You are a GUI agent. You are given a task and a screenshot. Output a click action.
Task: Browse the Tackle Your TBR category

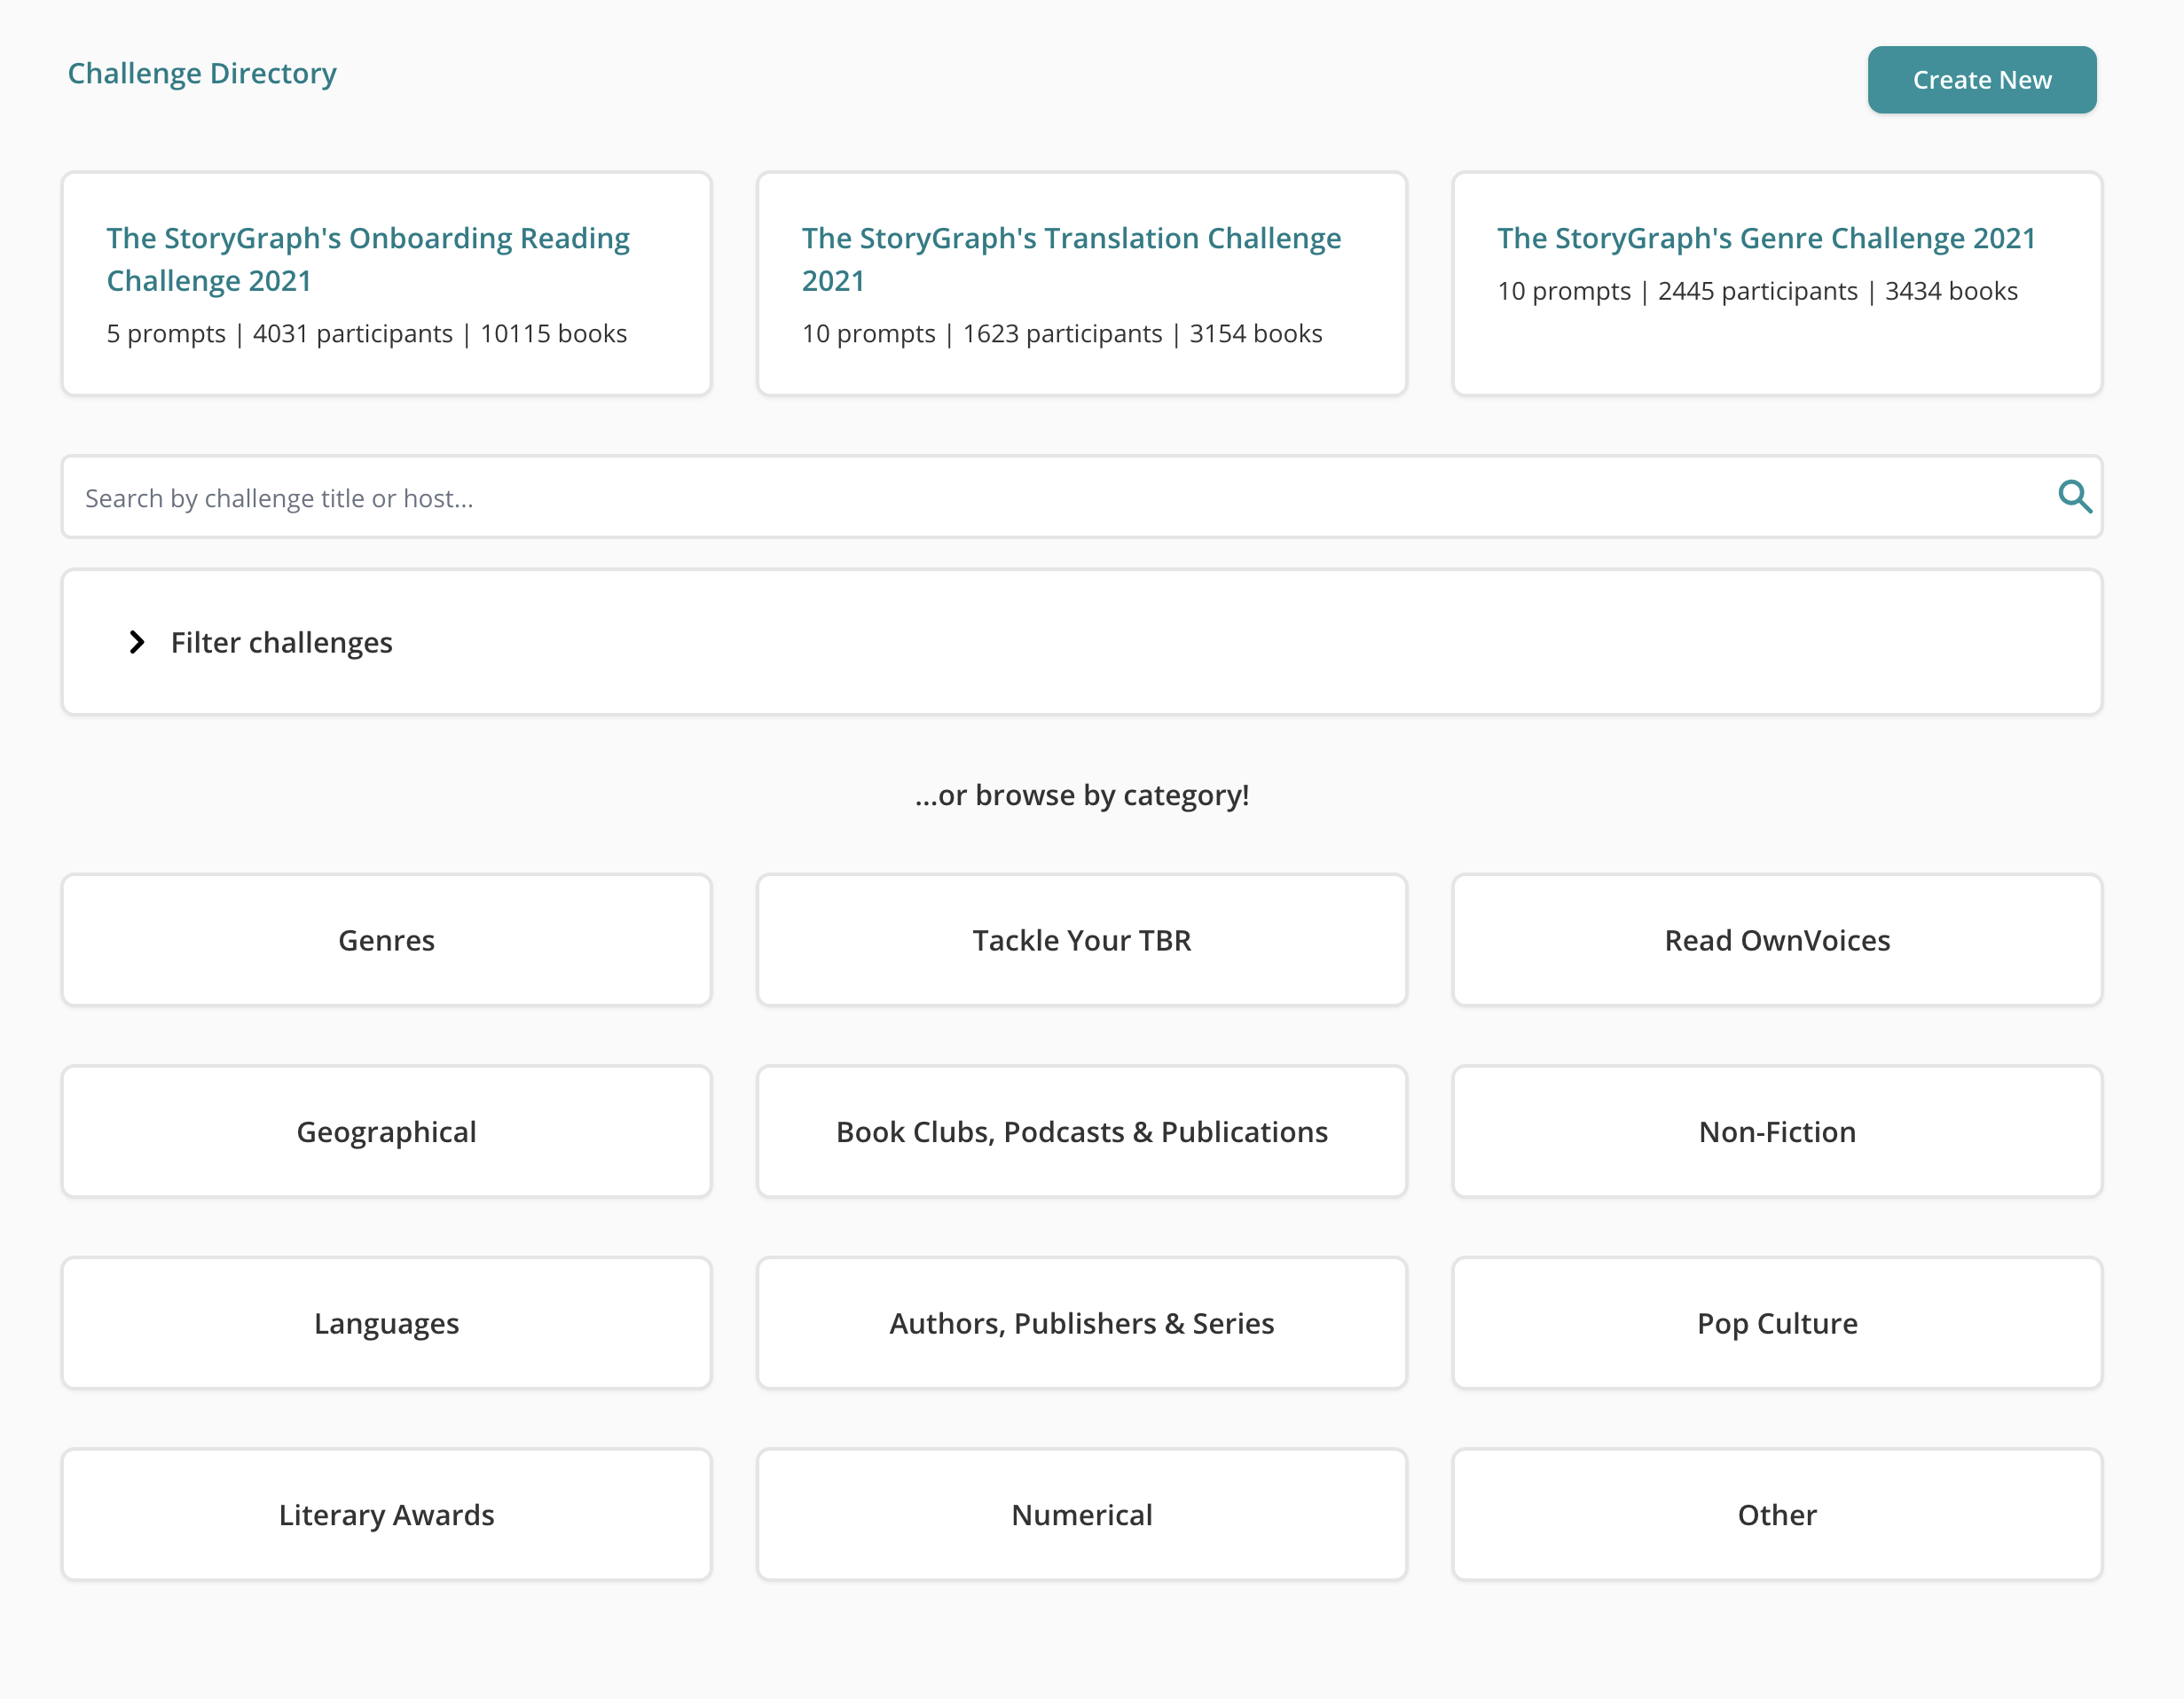1081,941
